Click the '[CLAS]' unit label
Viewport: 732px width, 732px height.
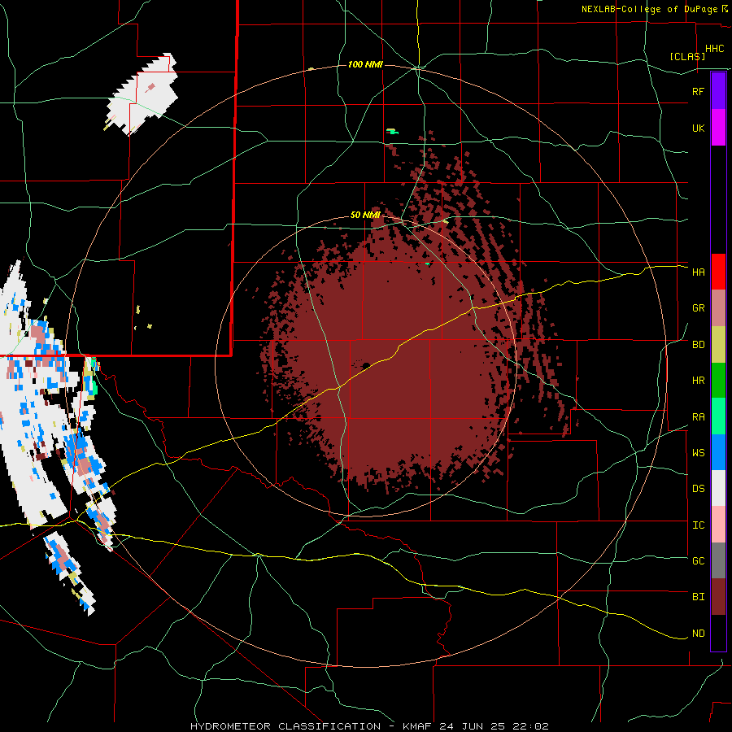pyautogui.click(x=687, y=56)
